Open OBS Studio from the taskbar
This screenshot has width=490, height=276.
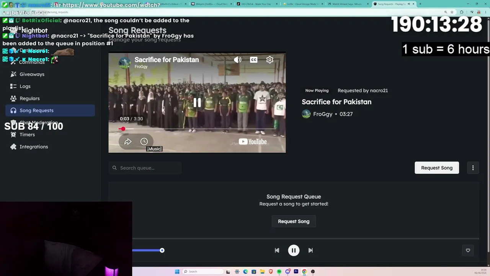pyautogui.click(x=313, y=272)
